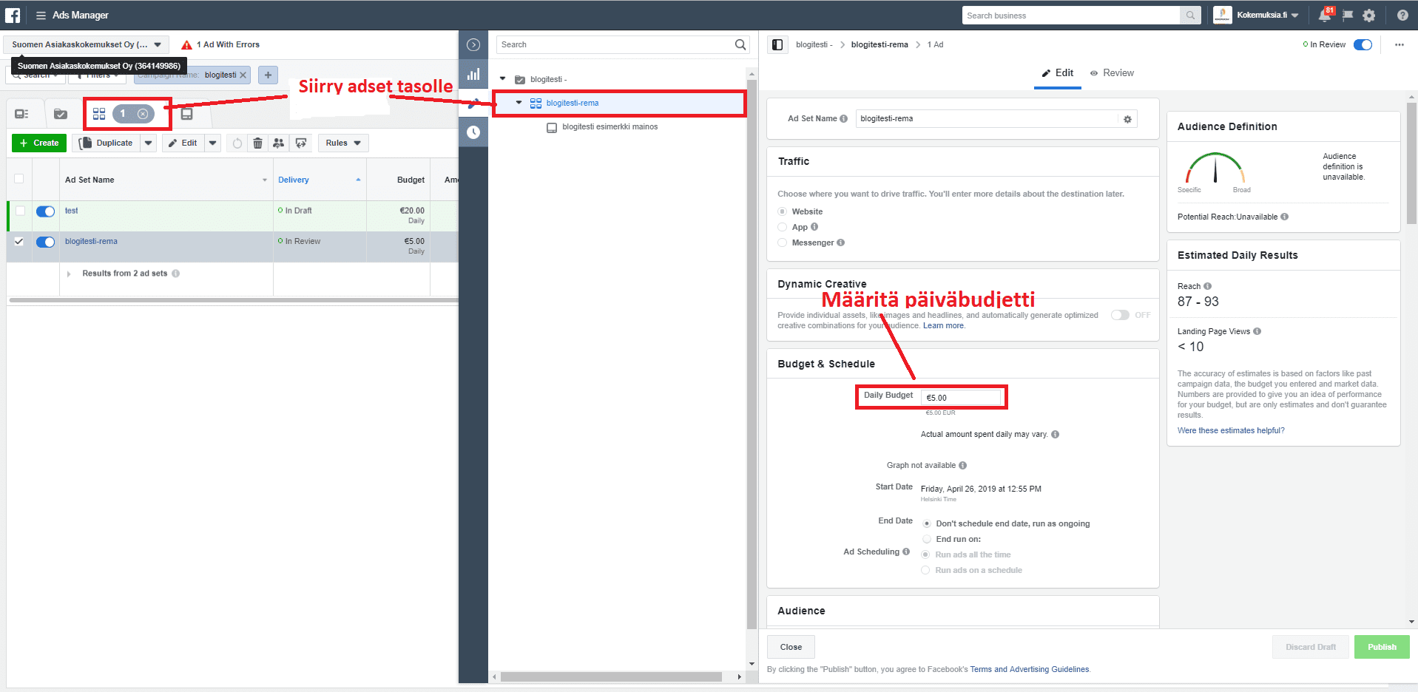
Task: Clear the one selected ad set badge
Action: click(143, 114)
